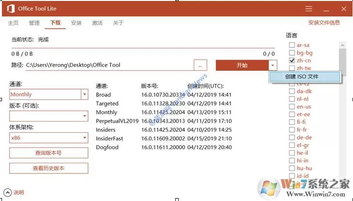The height and width of the screenshot is (201, 353).
Task: Expand the 体系架构 x86 dropdown arrow
Action: click(x=85, y=138)
